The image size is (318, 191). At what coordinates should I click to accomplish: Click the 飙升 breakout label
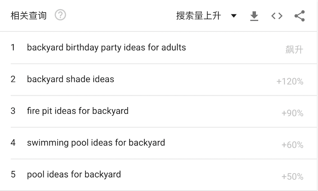click(294, 50)
